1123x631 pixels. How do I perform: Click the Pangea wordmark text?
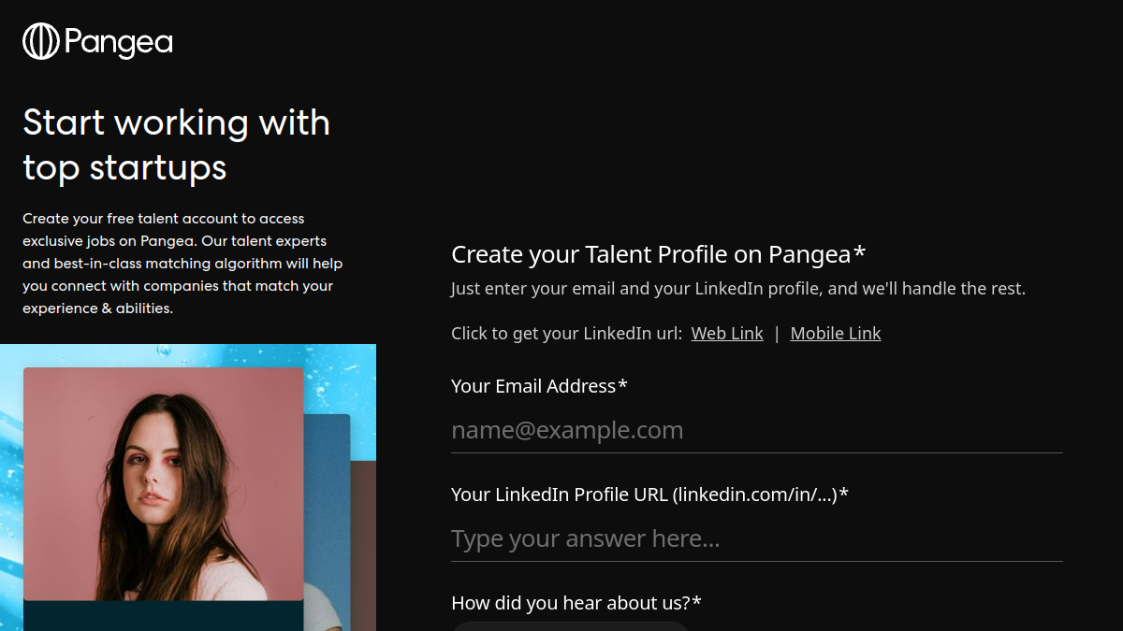119,43
